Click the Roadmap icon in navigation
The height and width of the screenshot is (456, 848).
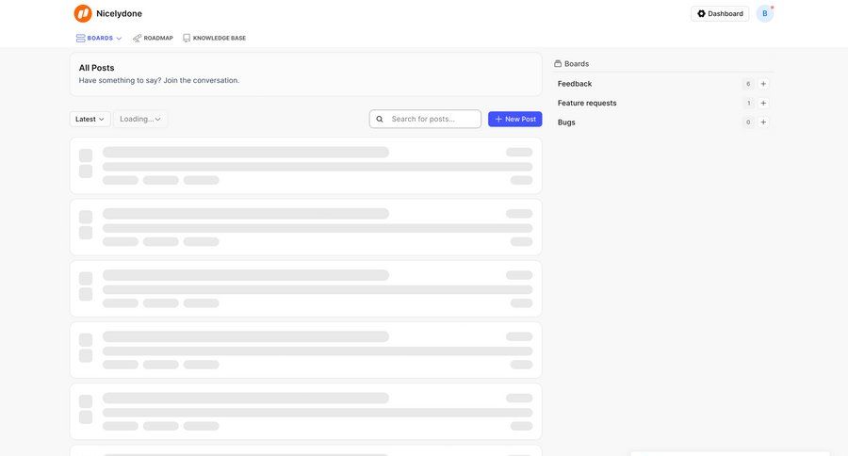tap(137, 39)
